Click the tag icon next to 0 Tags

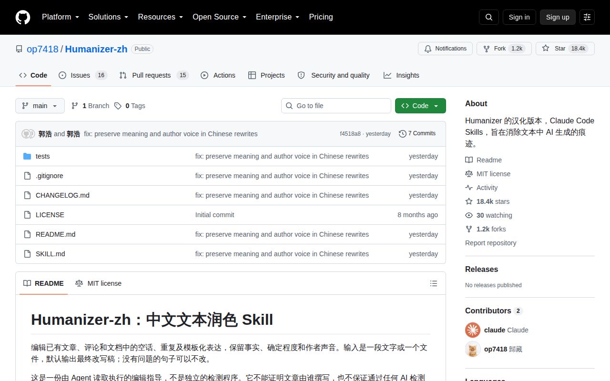coord(118,106)
